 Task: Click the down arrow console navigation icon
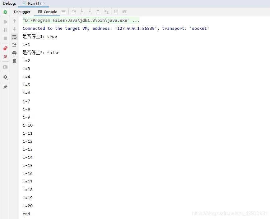coord(14,29)
